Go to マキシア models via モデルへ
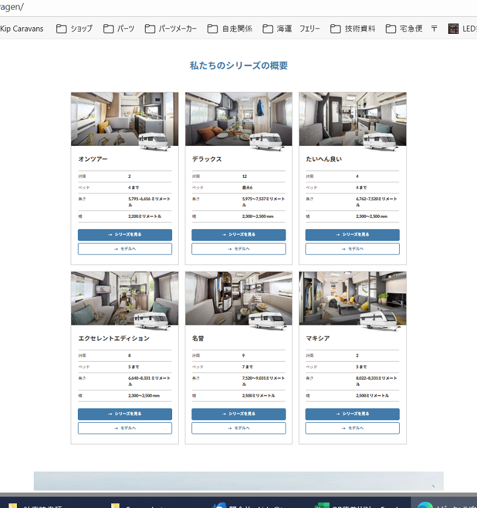 (x=353, y=428)
